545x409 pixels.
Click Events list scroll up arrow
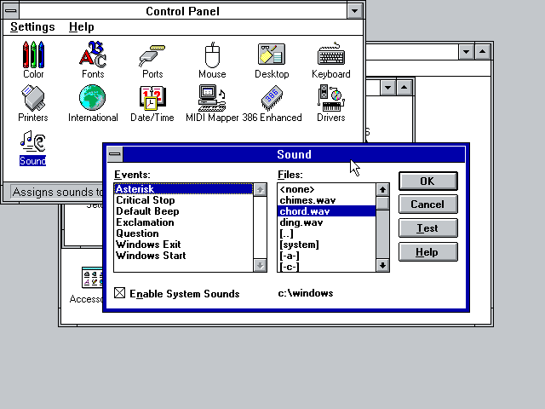pos(260,189)
